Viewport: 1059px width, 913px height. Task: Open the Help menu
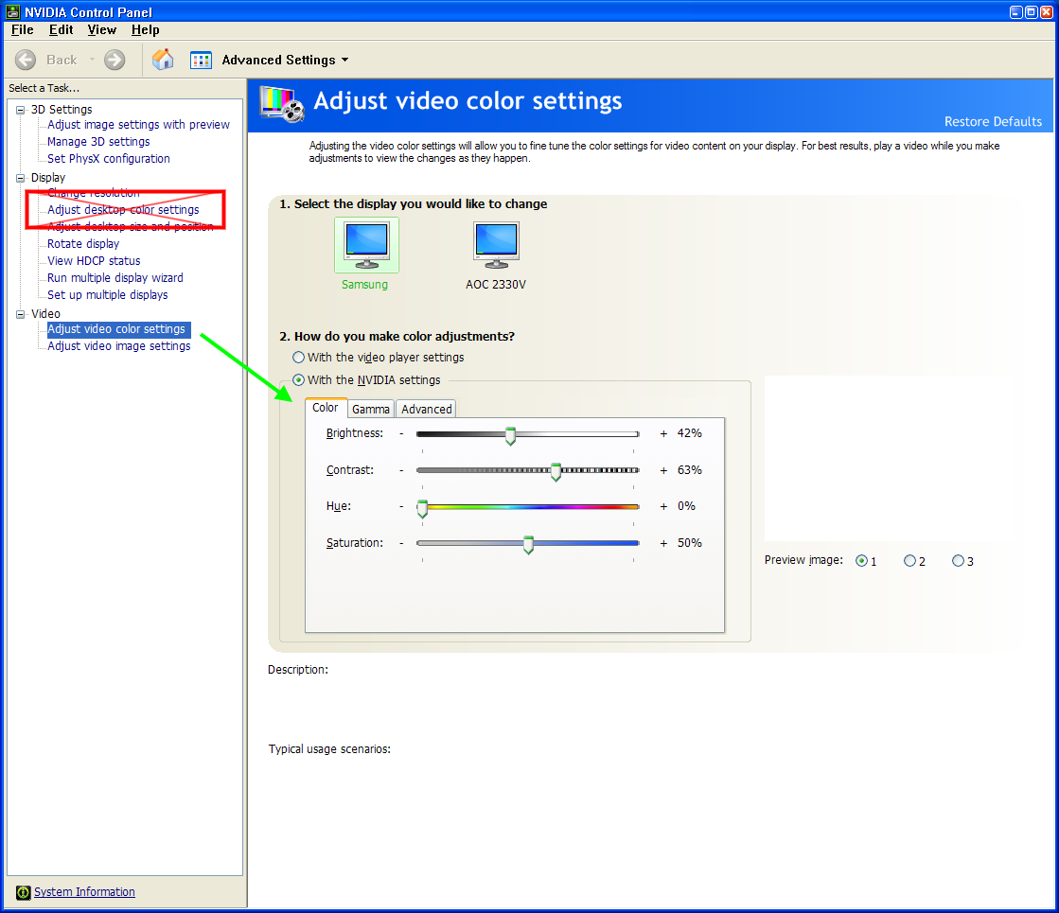[145, 29]
